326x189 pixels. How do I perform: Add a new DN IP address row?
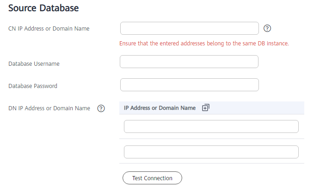[x=206, y=108]
